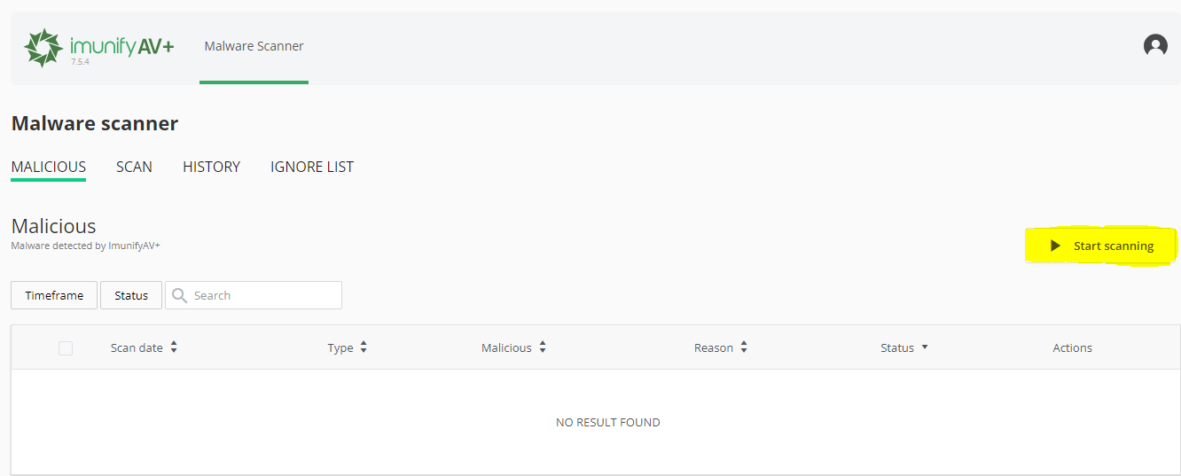Click the Start scanning button

pos(1102,246)
